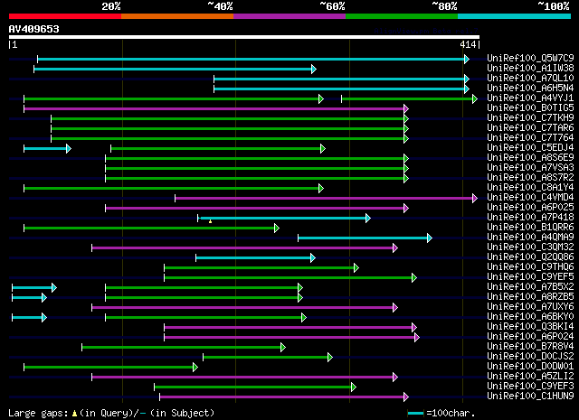Select label UniRef100_B7R8V4
The width and height of the screenshot is (579, 420).
[530, 347]
